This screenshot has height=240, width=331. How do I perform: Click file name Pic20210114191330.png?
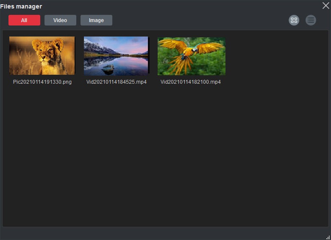pyautogui.click(x=42, y=82)
